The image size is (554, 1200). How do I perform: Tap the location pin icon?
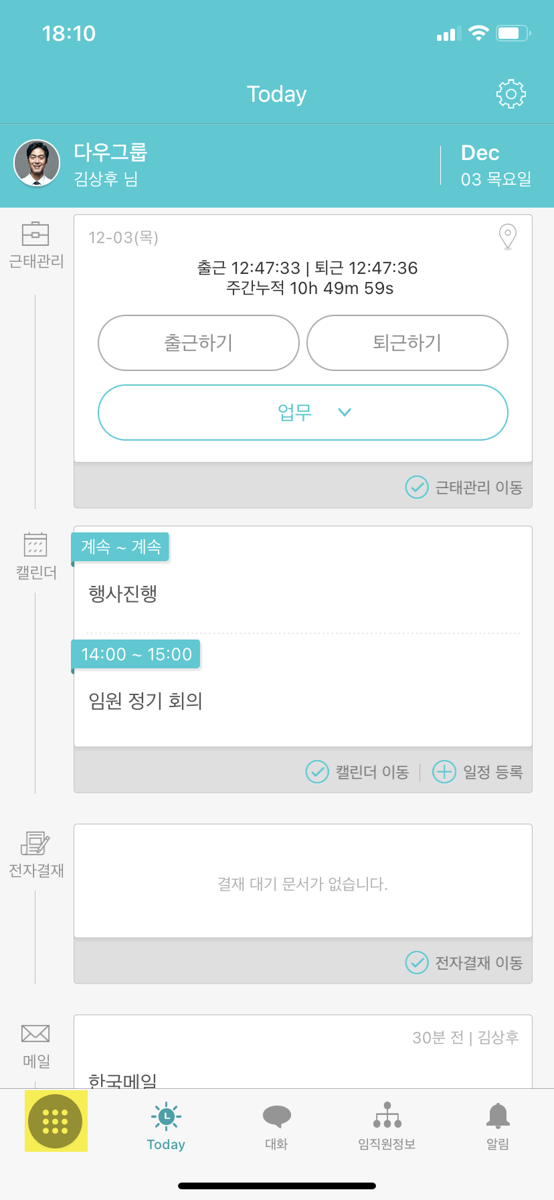508,236
